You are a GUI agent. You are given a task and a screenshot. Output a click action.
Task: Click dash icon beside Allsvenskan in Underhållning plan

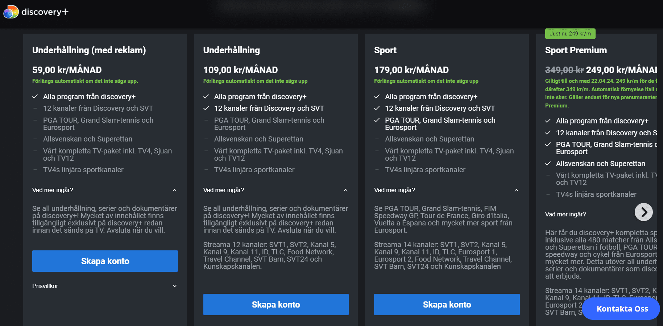coord(206,139)
